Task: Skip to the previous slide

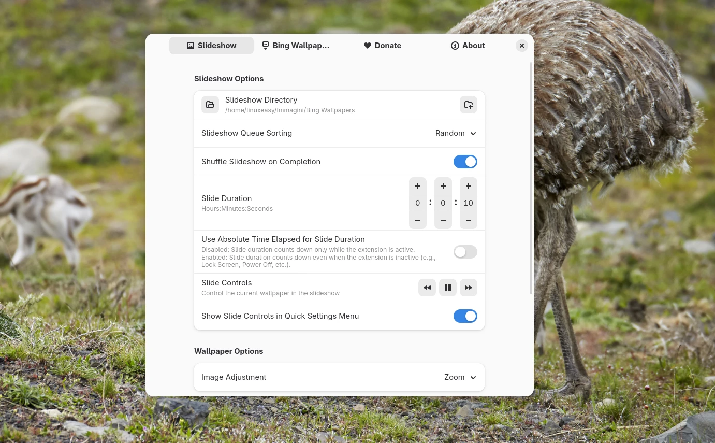Action: 427,288
